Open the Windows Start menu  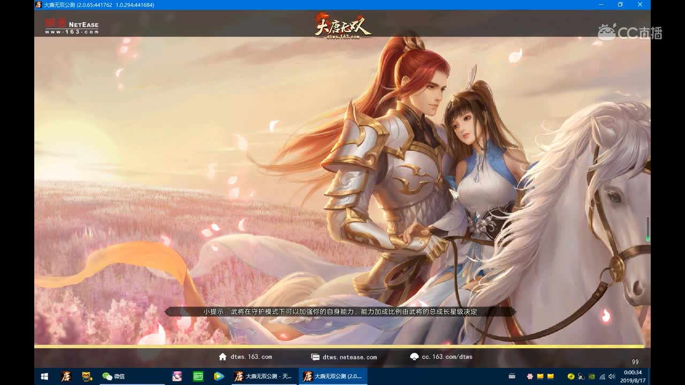coord(44,376)
